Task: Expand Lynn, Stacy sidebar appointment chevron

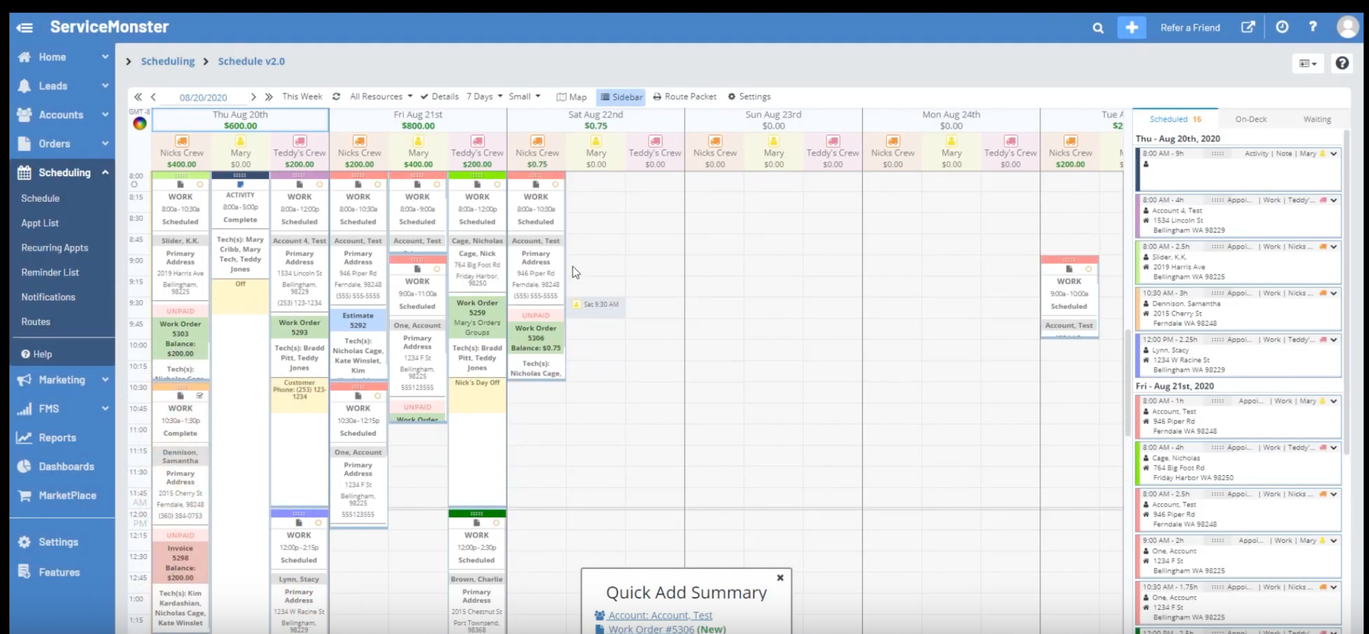Action: click(x=1334, y=340)
